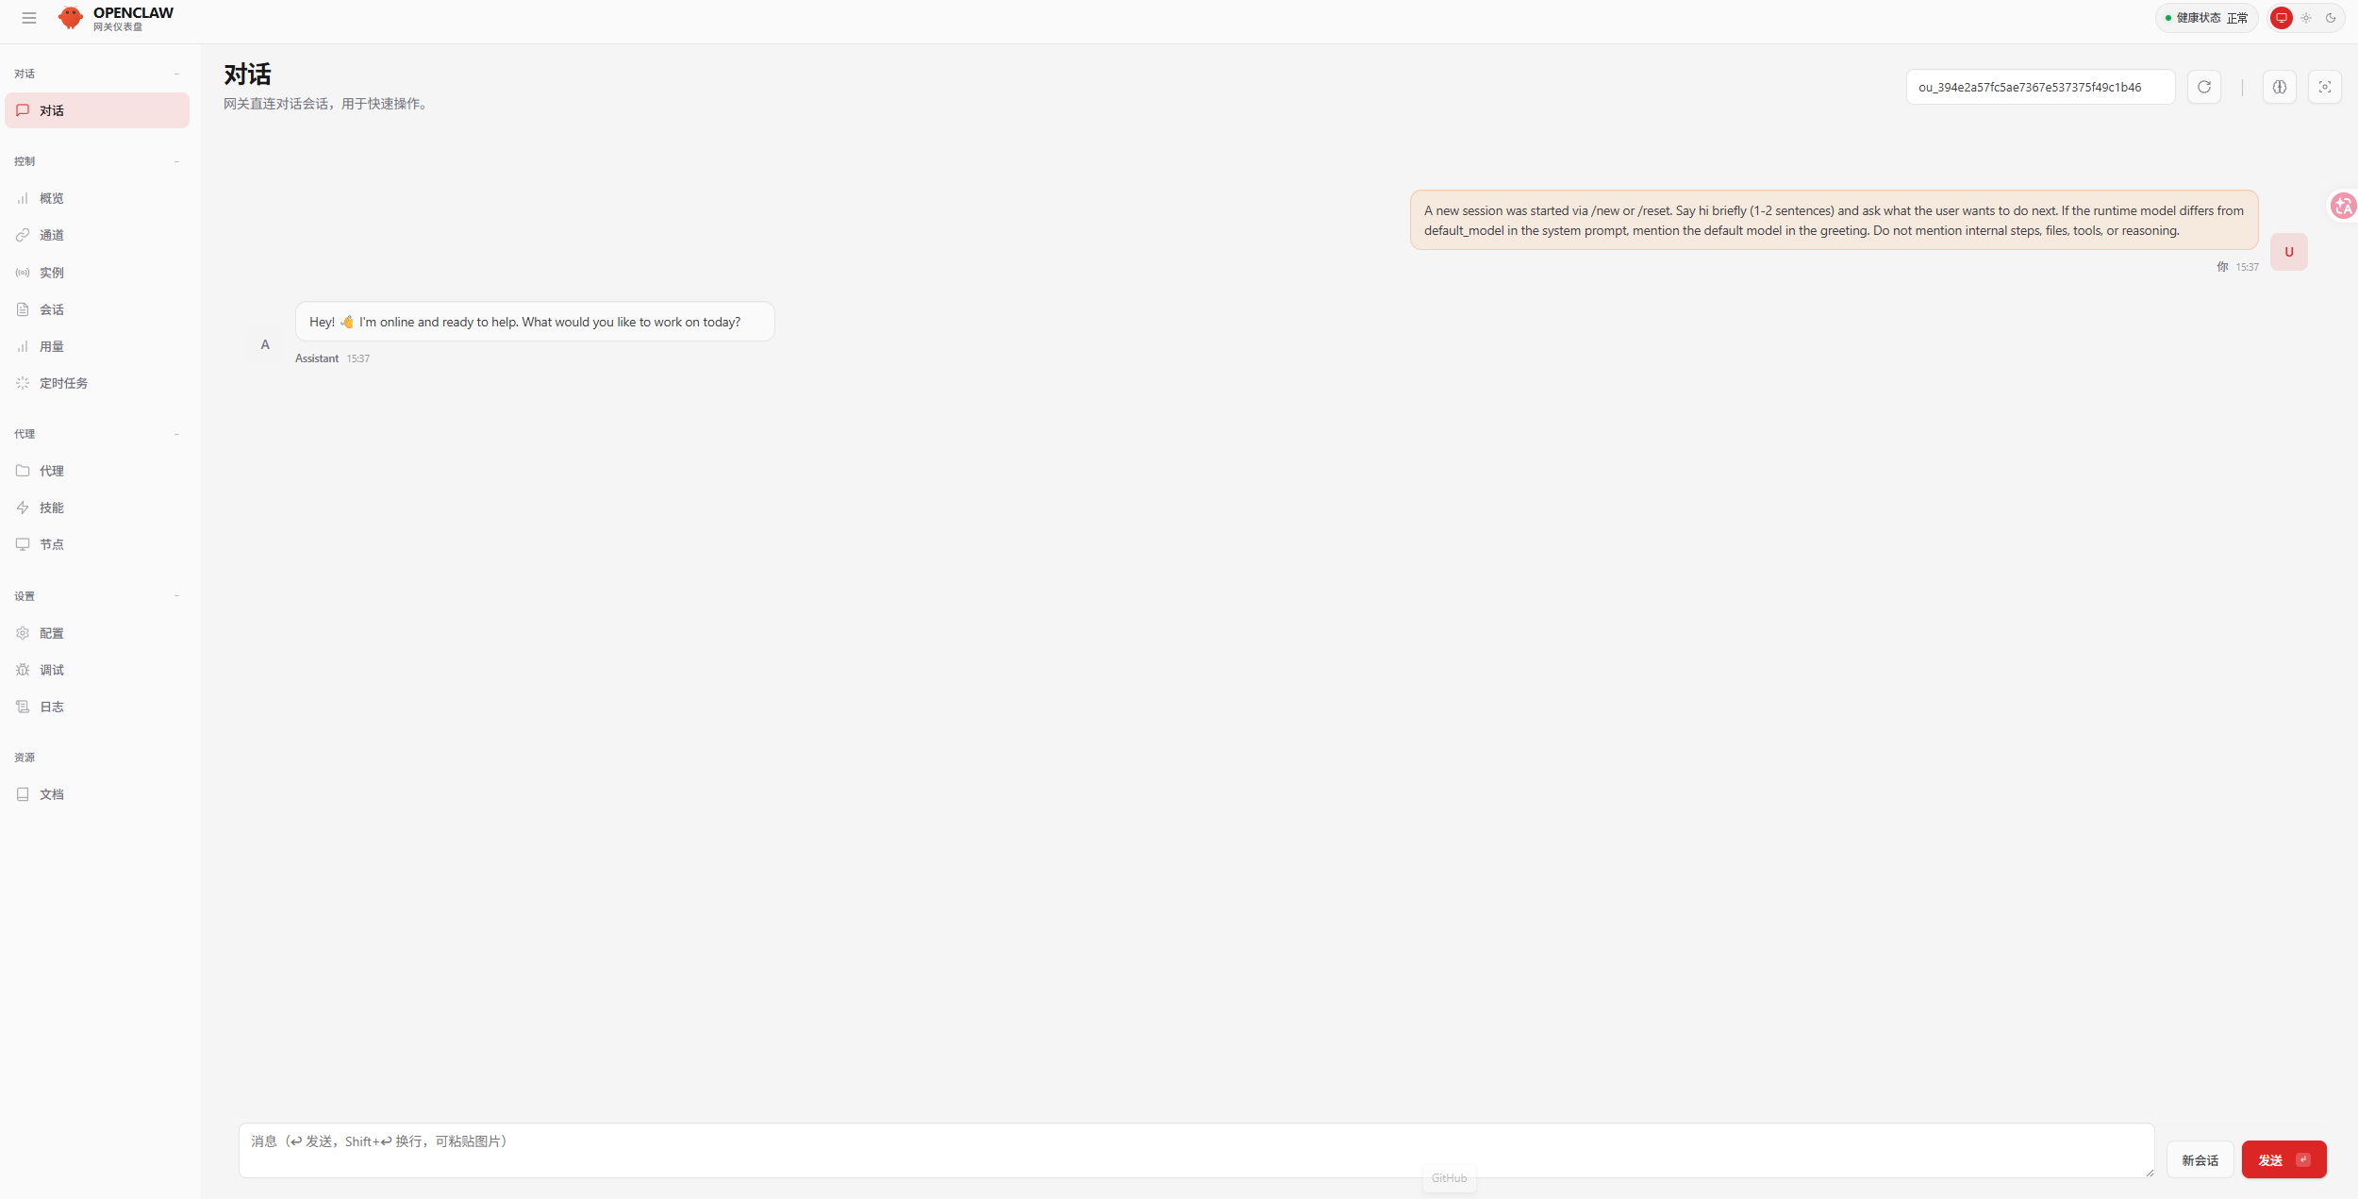This screenshot has height=1199, width=2358.
Task: Open 定时任务 cron jobs page
Action: 97,383
